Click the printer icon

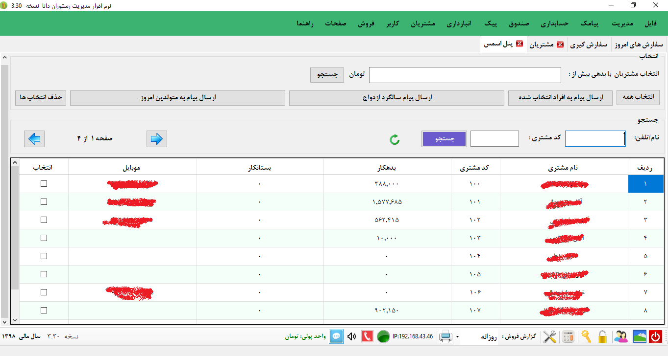tap(445, 336)
